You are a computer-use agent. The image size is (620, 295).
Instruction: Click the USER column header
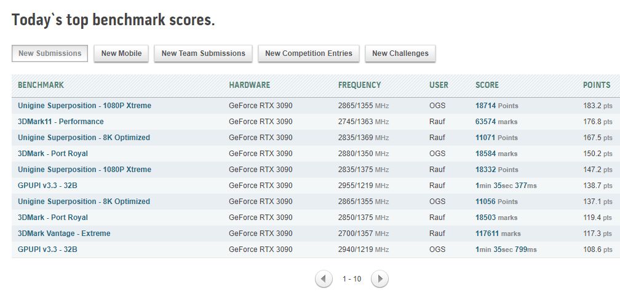click(439, 85)
